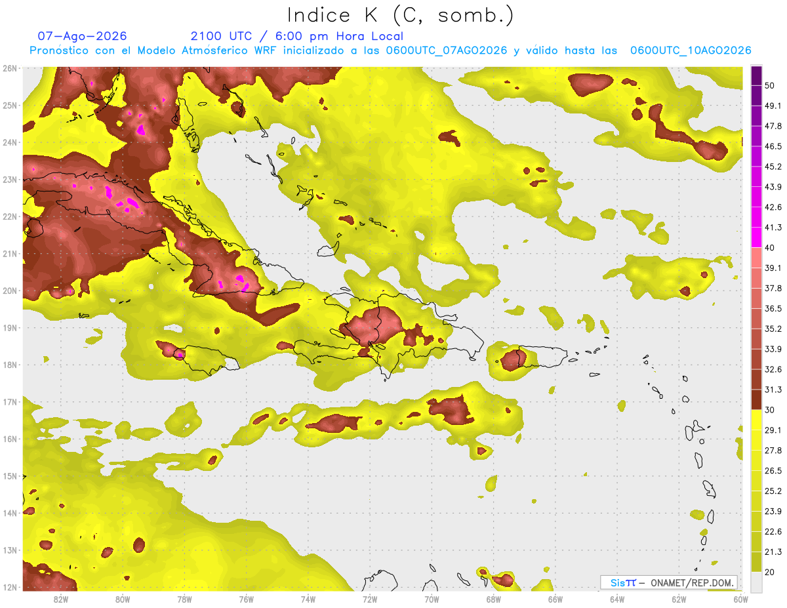Select the '74W' longitude label

pyautogui.click(x=308, y=599)
